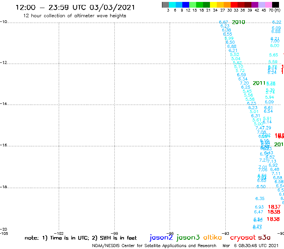Select the 'cryosat' satellite legend label

point(243,238)
